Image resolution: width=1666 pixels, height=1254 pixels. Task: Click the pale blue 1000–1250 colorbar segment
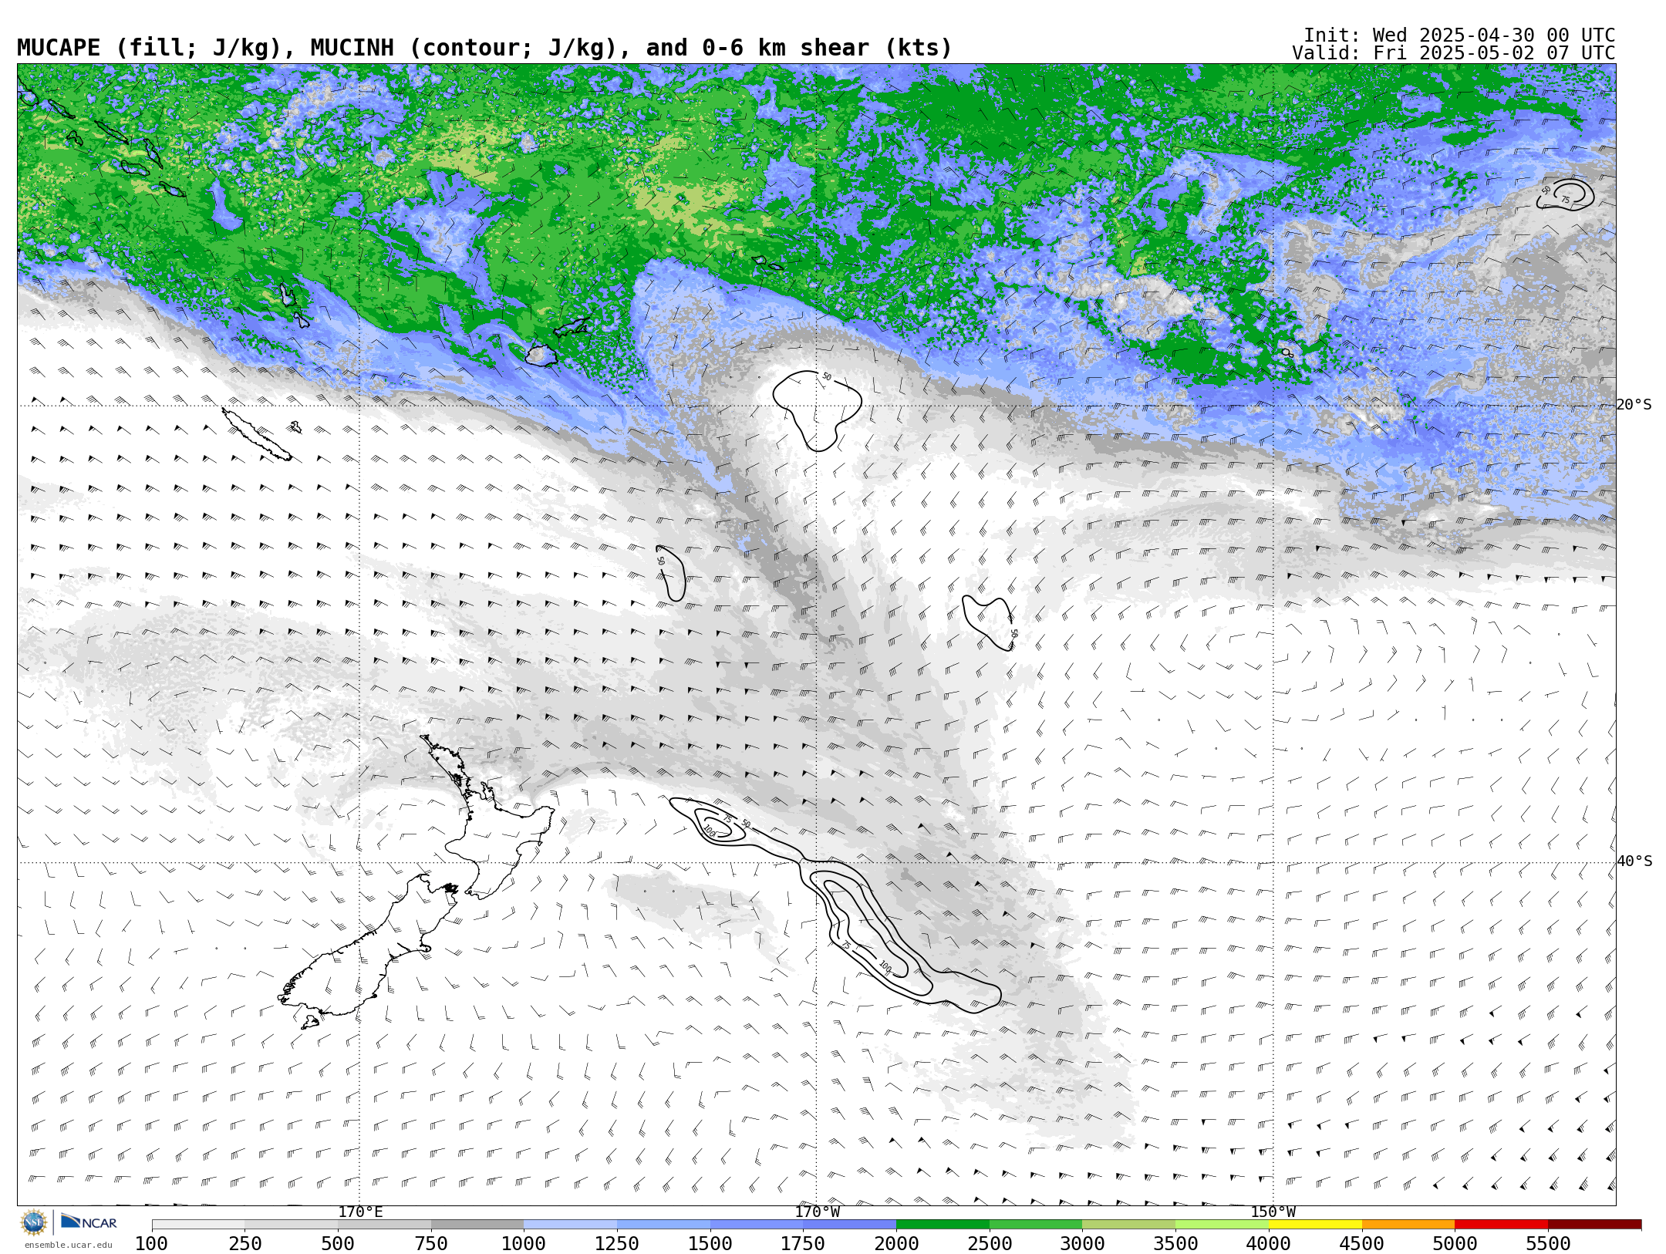tap(570, 1225)
